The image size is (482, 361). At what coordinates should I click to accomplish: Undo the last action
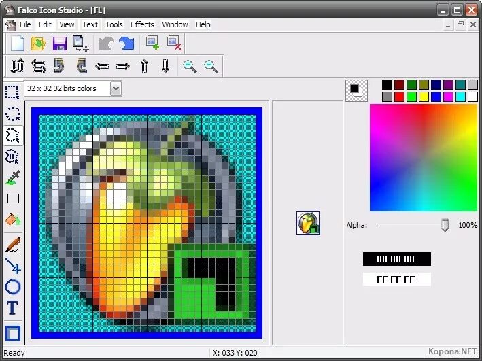(x=106, y=44)
